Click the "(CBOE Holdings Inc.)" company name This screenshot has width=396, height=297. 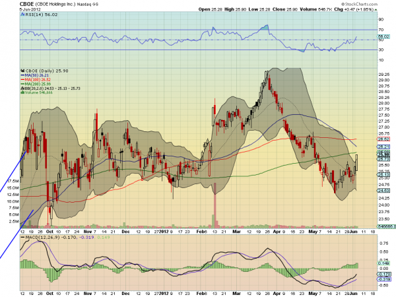55,5
